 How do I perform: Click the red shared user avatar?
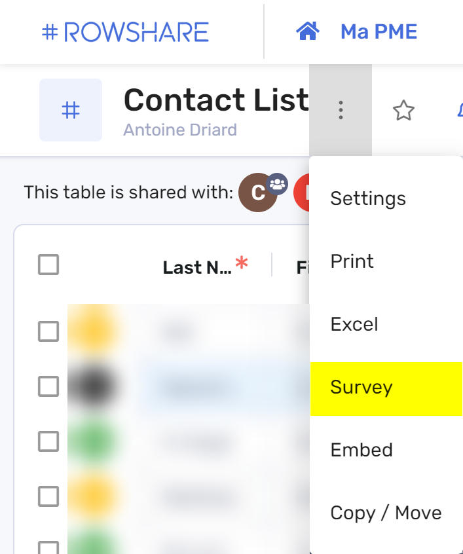301,193
